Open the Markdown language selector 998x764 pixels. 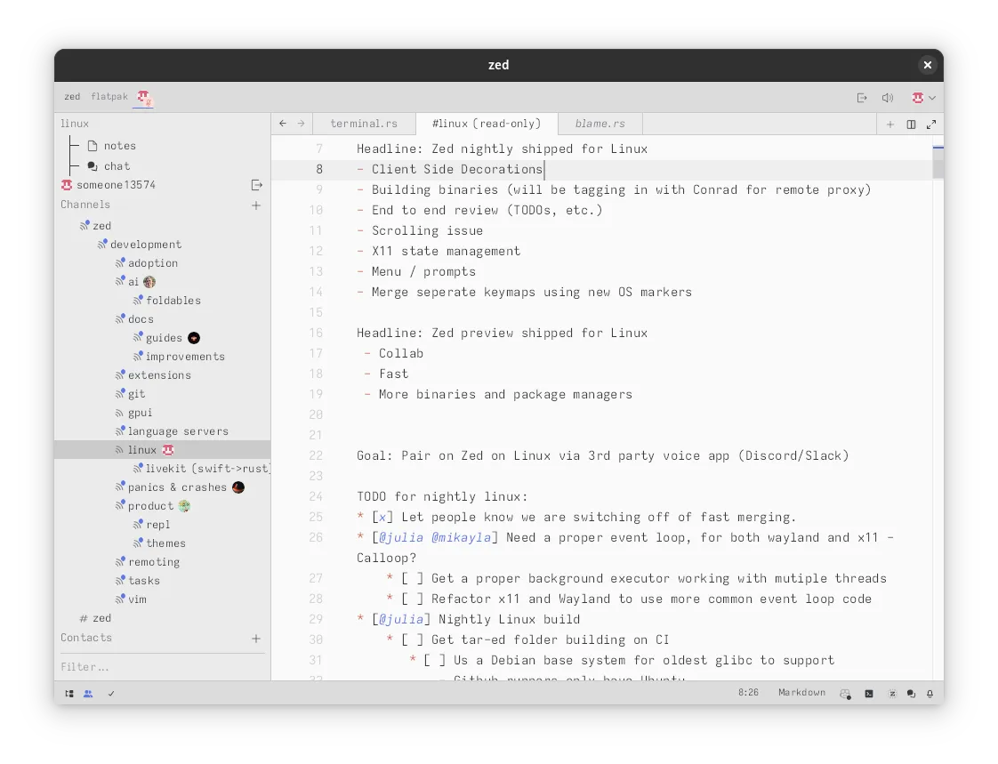point(801,693)
